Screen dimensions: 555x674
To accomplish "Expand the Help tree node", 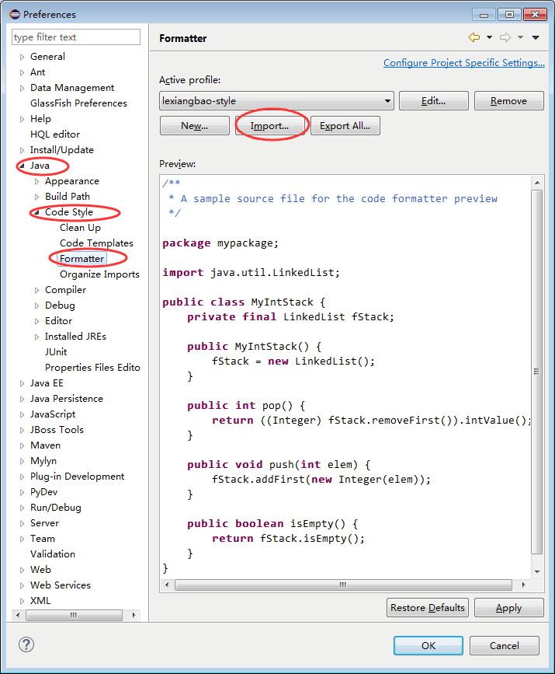I will coord(22,119).
